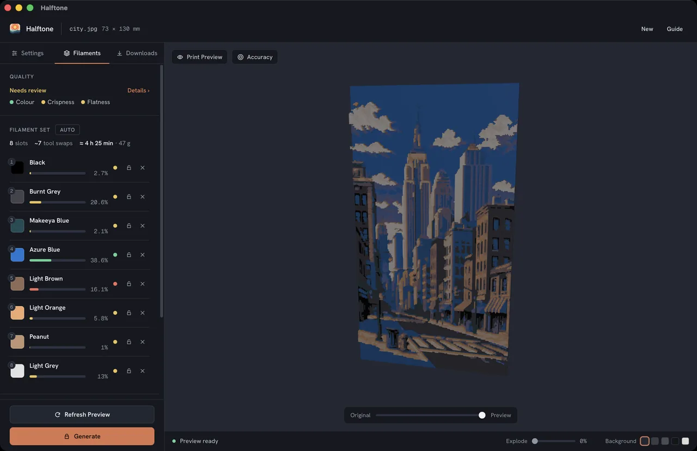Select the white background swatch
697x451 pixels.
pos(686,441)
